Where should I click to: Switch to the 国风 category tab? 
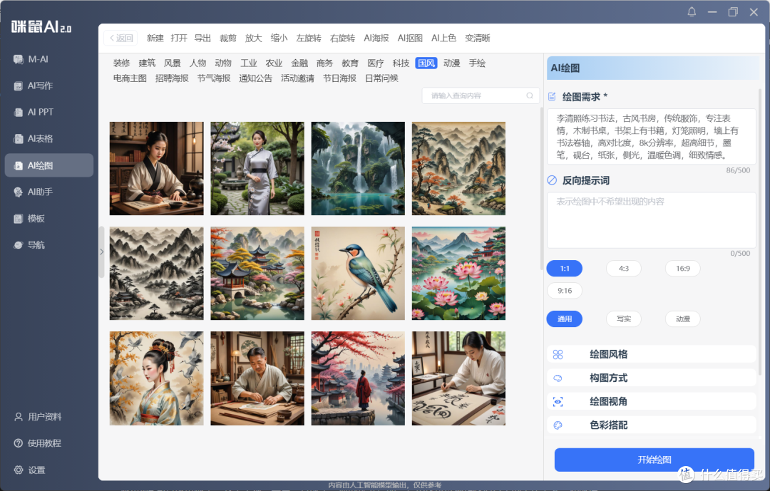[x=426, y=63]
